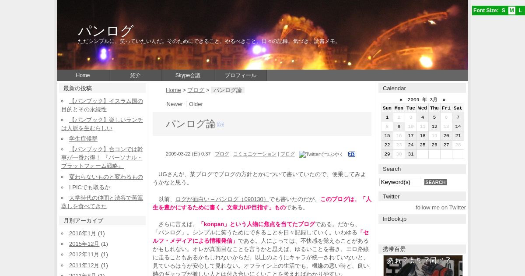Click the Keyword(s) search field
Screen dimensions: 525x276
tap(400, 182)
